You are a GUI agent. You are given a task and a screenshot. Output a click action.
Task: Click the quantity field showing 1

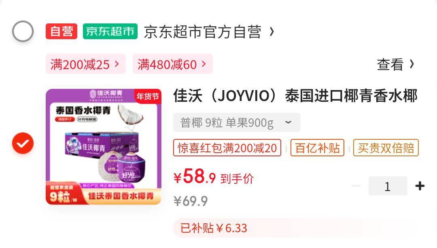click(x=388, y=186)
